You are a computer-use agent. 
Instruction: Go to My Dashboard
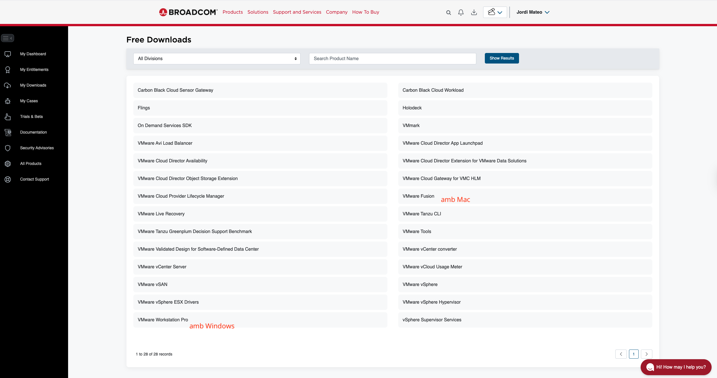[x=33, y=54]
